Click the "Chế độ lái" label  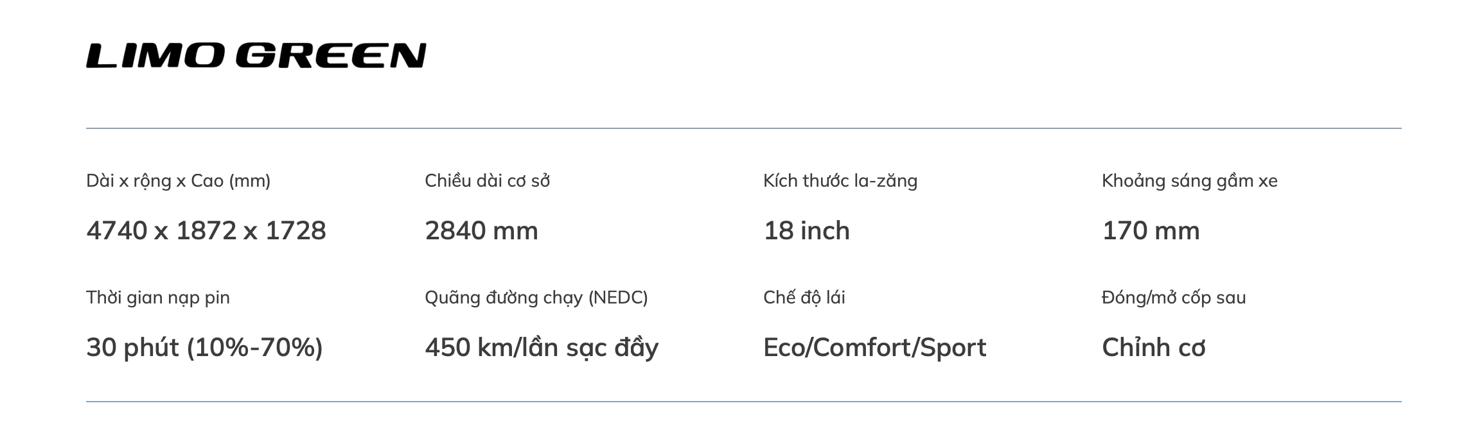(804, 298)
